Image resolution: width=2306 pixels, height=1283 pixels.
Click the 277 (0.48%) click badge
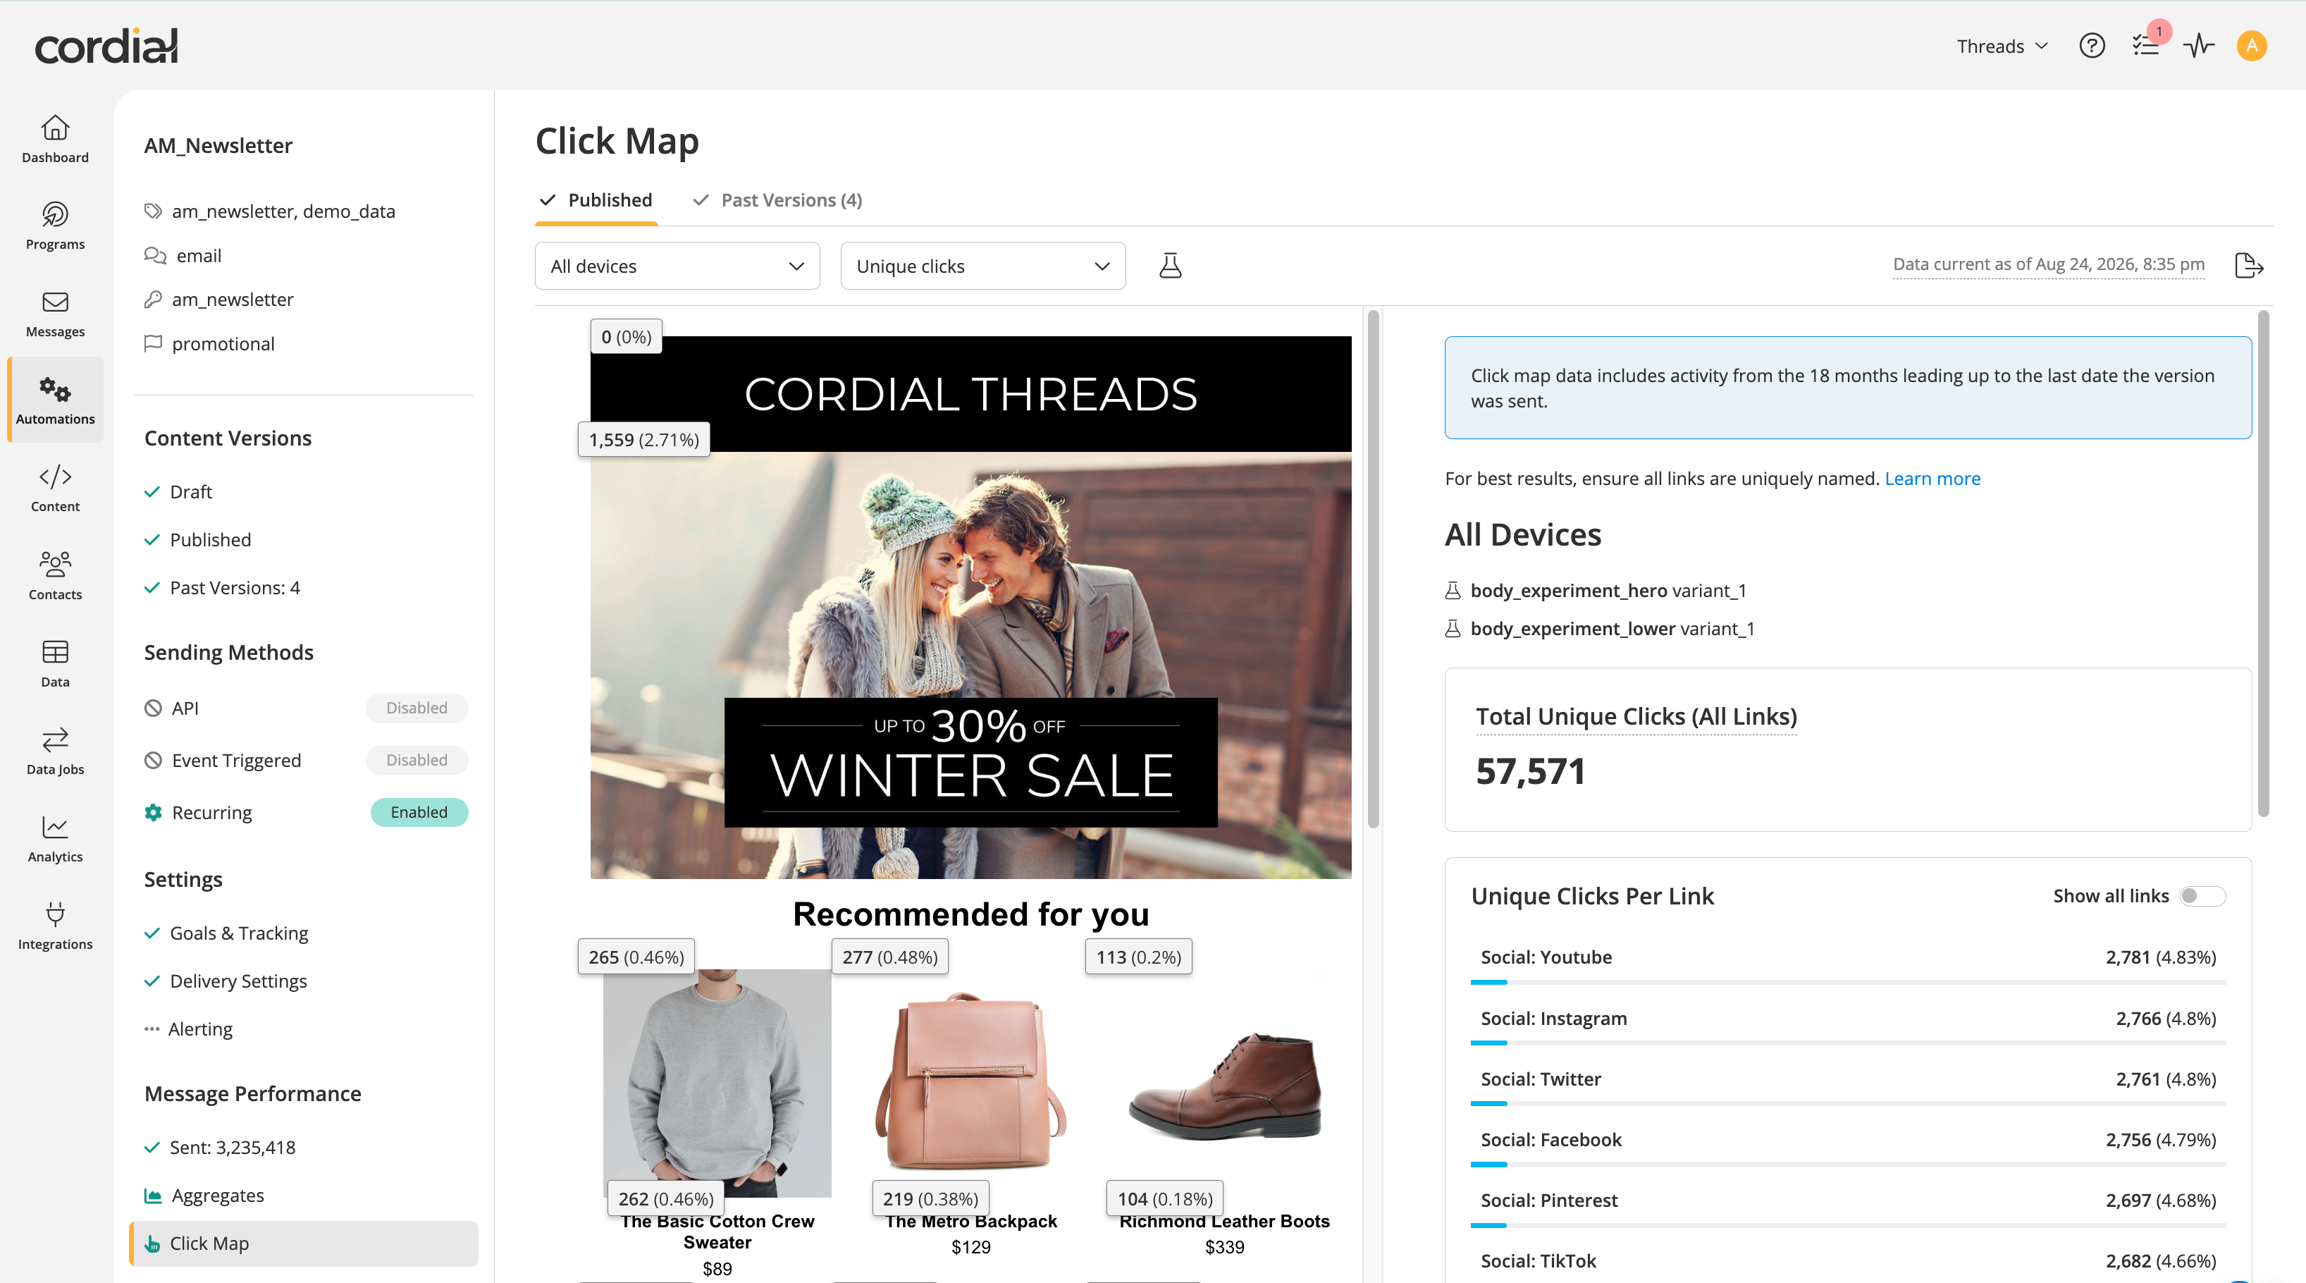(890, 957)
